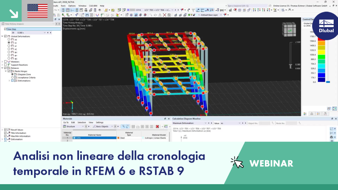Click Settings in the Materials panel
Viewport: 338px width, 190px height.
[x=99, y=122]
